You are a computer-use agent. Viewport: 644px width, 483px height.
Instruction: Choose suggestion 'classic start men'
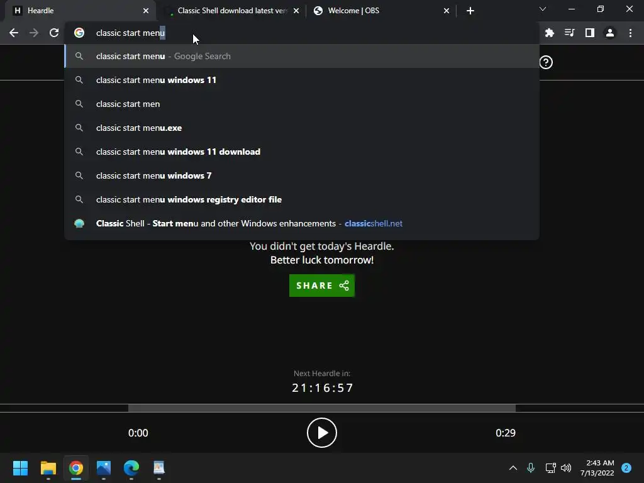coord(302,104)
